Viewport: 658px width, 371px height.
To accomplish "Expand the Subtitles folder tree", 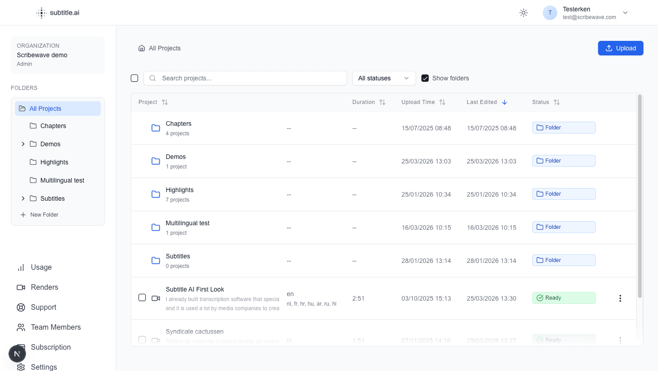I will [23, 198].
